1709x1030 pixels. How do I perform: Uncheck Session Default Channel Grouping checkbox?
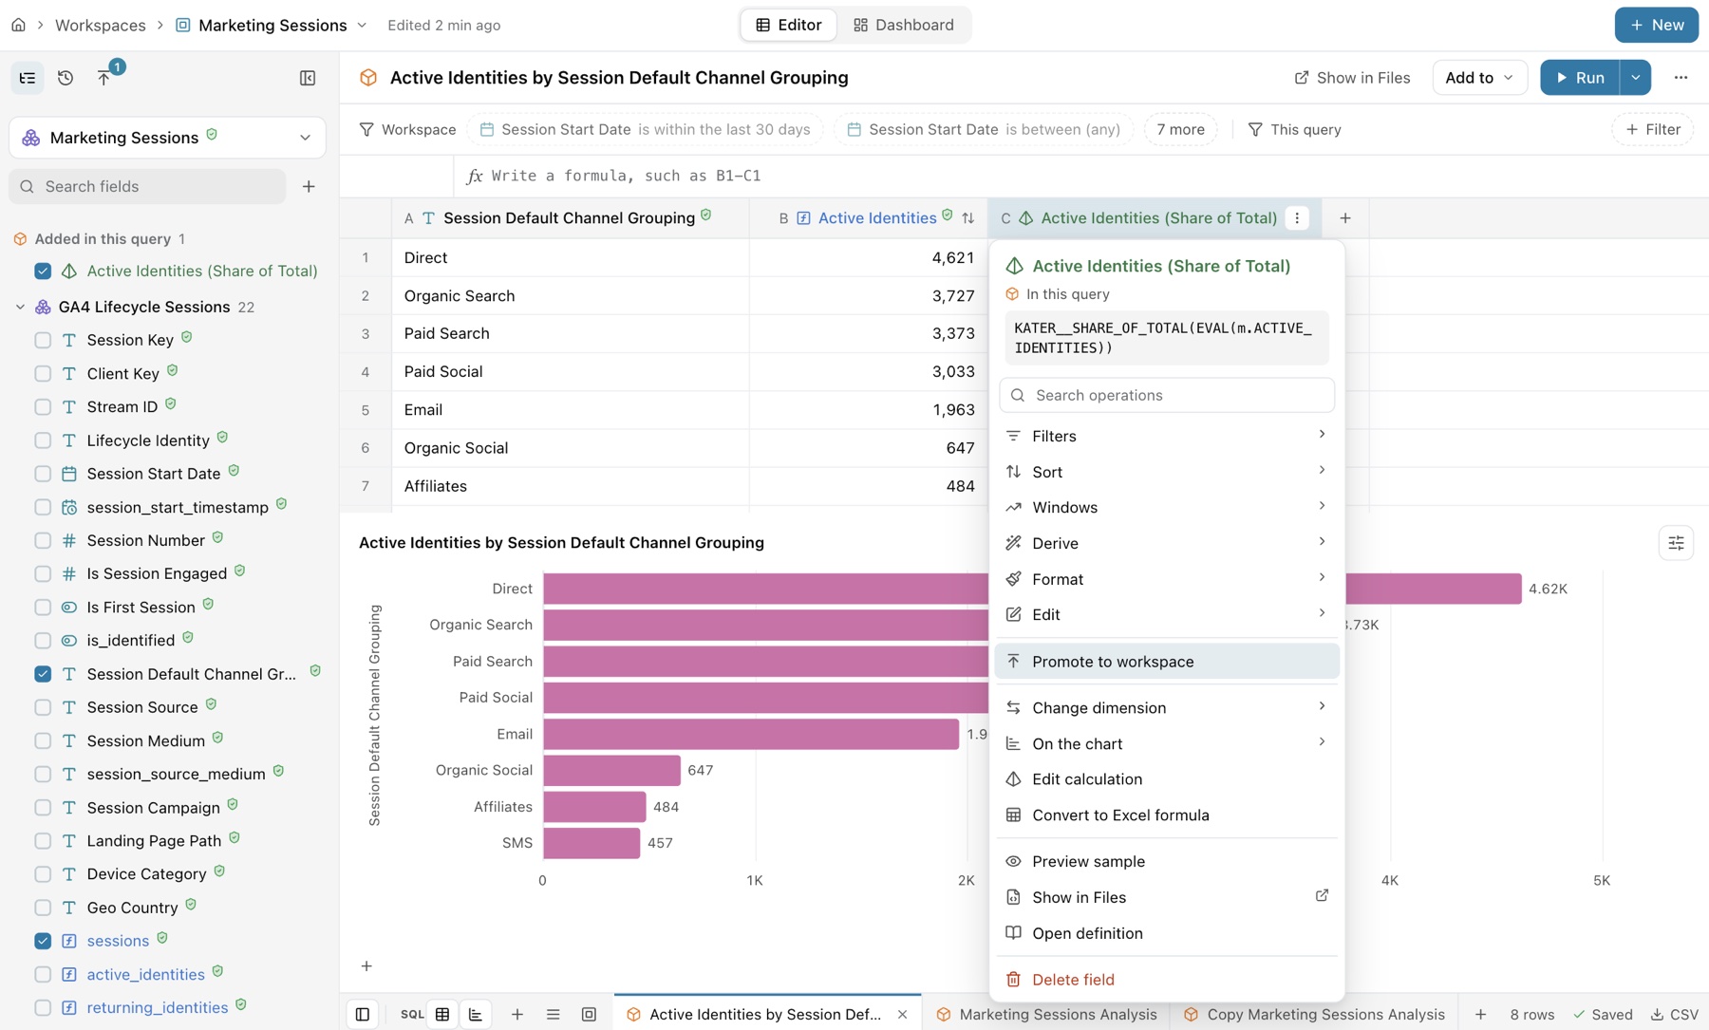(x=43, y=674)
